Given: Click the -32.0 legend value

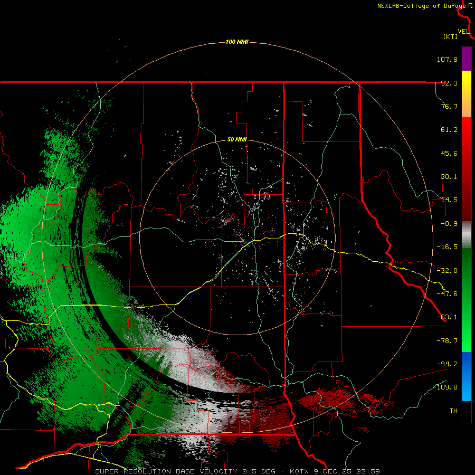Looking at the screenshot, I should click(447, 271).
